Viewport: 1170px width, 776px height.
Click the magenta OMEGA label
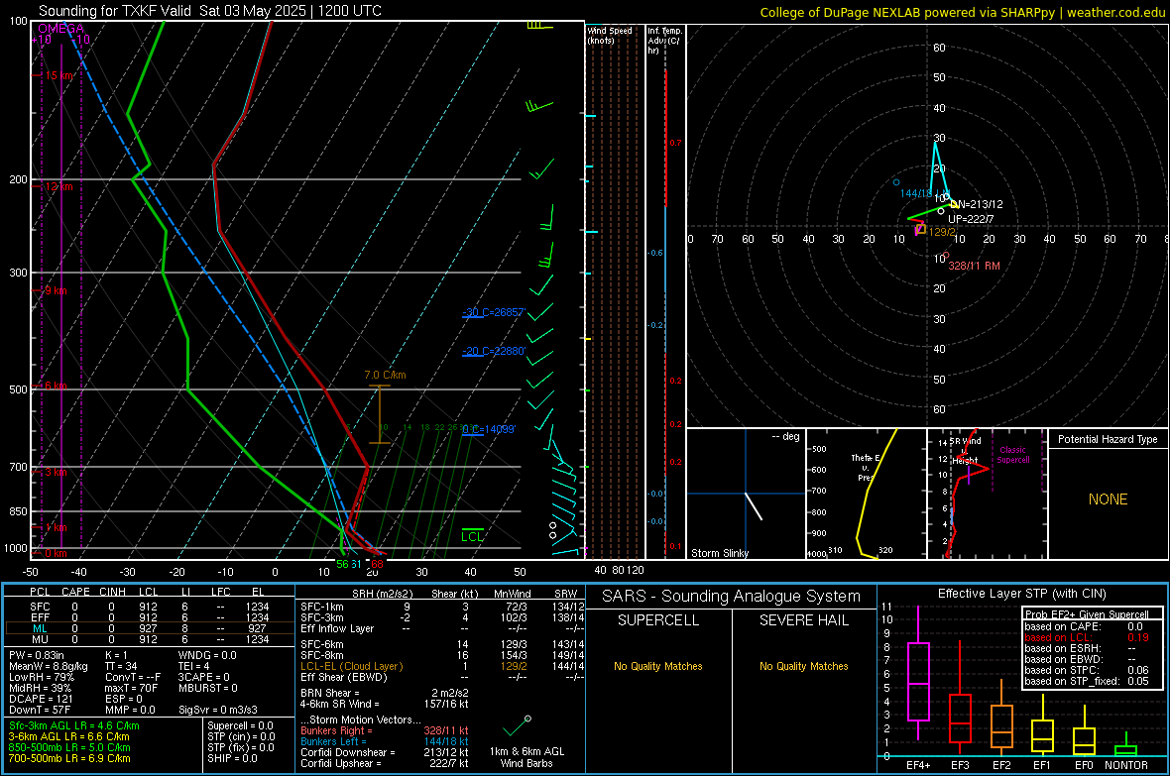tap(61, 29)
